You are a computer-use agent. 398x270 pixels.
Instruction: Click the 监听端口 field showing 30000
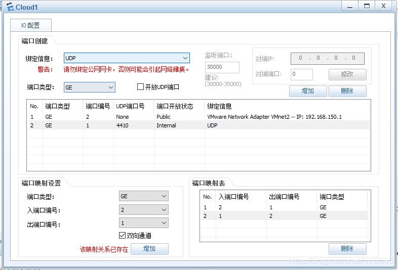[222, 67]
